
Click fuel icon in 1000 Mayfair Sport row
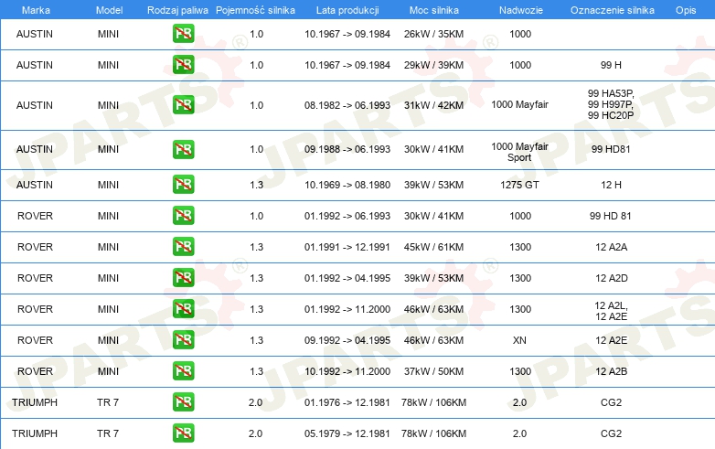(x=183, y=149)
